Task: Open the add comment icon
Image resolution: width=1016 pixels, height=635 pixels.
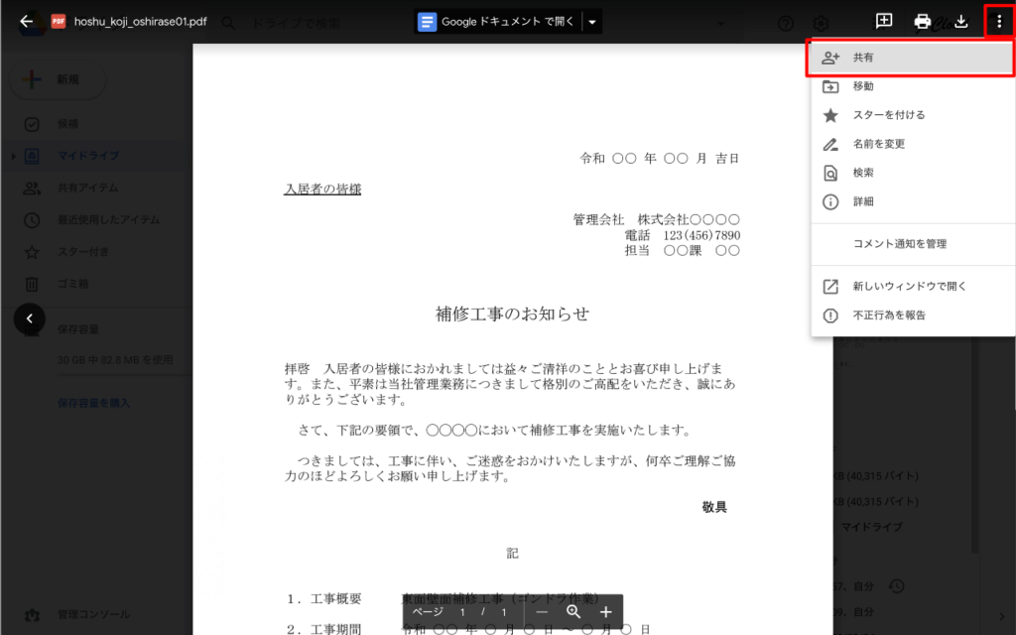Action: pyautogui.click(x=884, y=22)
